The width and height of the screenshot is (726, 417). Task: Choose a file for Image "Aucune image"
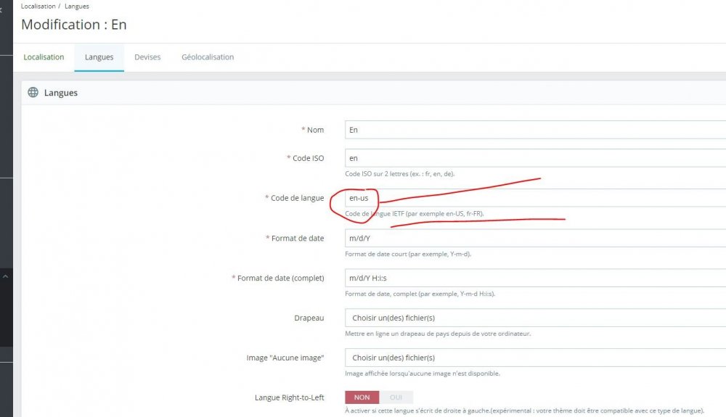pos(535,358)
